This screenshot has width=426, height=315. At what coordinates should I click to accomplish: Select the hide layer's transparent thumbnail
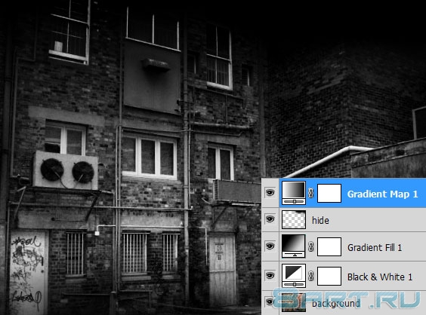point(294,219)
